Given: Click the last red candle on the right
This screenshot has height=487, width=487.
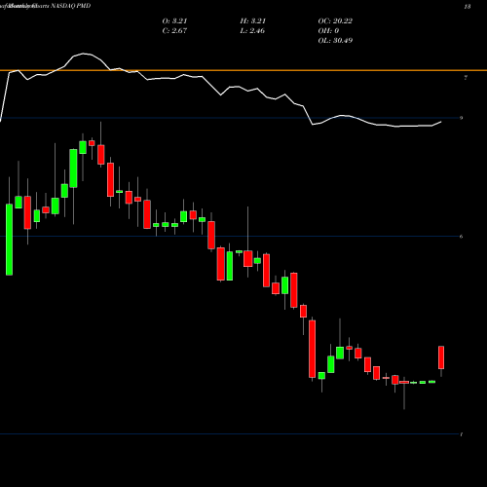Looking at the screenshot, I should pos(441,357).
